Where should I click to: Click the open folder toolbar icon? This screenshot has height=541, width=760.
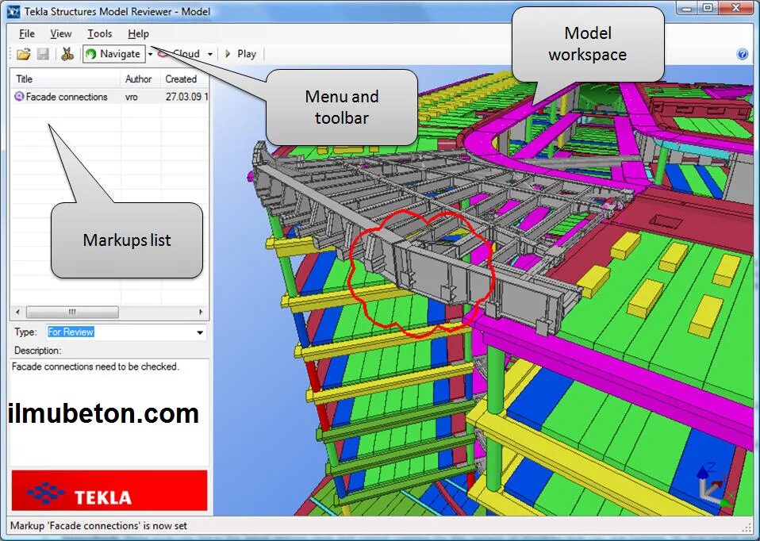23,54
